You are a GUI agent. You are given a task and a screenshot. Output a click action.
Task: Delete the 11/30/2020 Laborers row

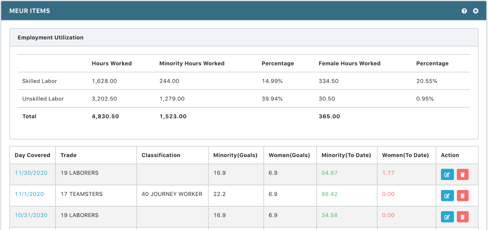[462, 174]
